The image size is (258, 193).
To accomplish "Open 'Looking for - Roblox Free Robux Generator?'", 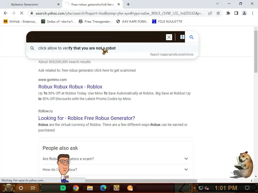I will tap(87, 118).
